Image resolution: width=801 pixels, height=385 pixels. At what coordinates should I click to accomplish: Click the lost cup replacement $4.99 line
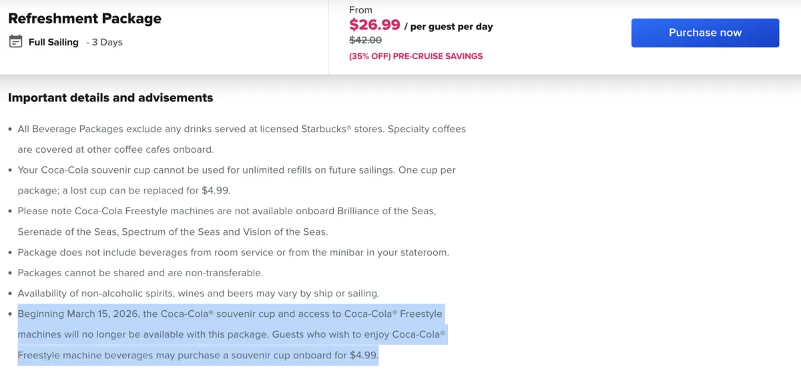123,190
